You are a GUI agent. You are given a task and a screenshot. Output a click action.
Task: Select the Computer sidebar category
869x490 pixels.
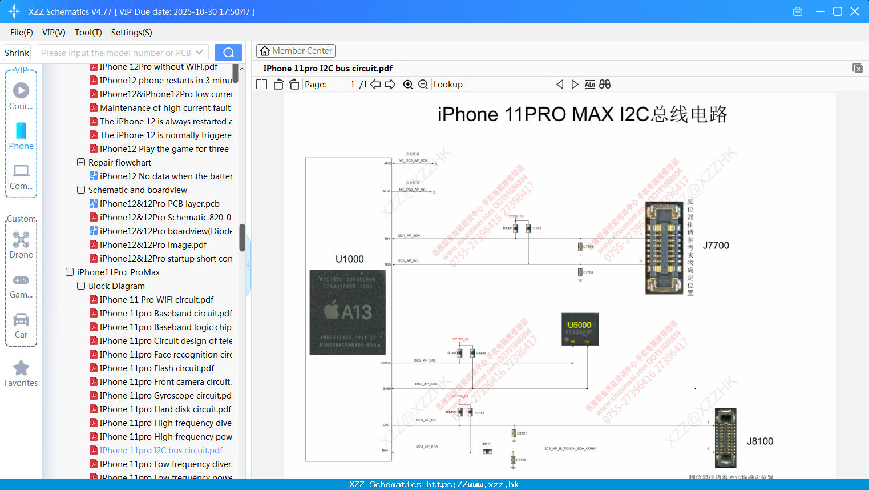pyautogui.click(x=21, y=176)
